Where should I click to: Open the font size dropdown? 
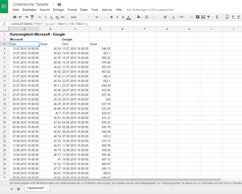100,17
